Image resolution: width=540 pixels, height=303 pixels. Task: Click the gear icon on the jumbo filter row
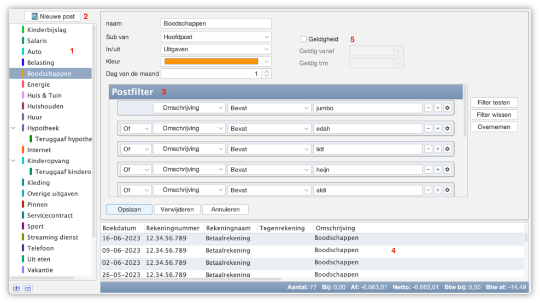pyautogui.click(x=447, y=108)
